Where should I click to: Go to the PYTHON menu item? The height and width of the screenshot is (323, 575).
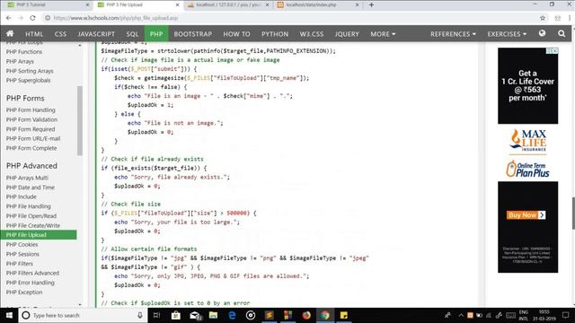pyautogui.click(x=275, y=34)
